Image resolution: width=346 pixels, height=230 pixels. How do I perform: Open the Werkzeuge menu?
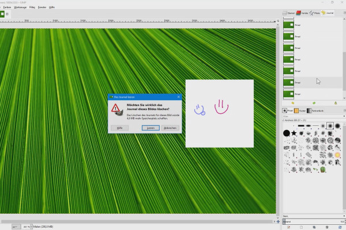[20, 7]
